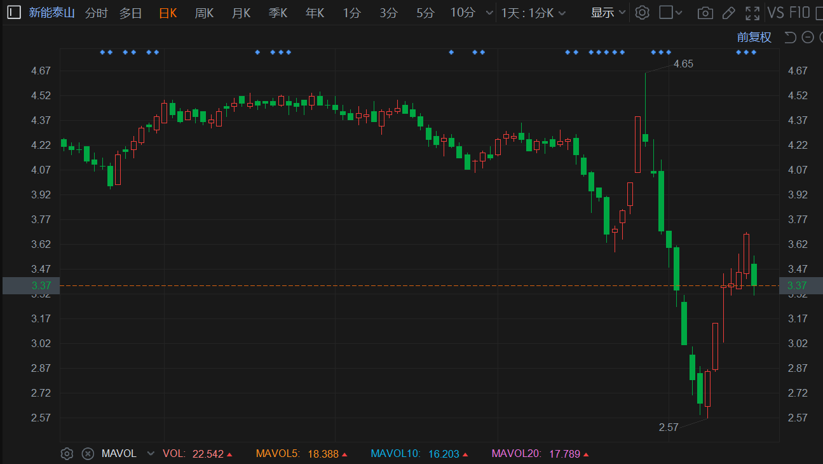Open F10 company info

[799, 13]
